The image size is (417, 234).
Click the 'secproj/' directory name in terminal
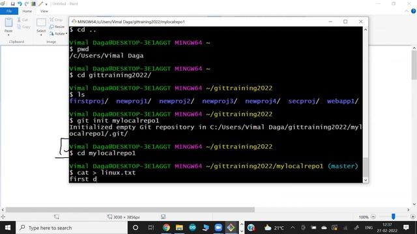pos(304,101)
